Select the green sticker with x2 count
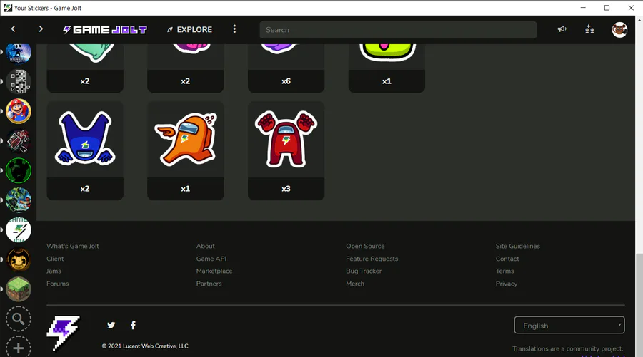 85,68
